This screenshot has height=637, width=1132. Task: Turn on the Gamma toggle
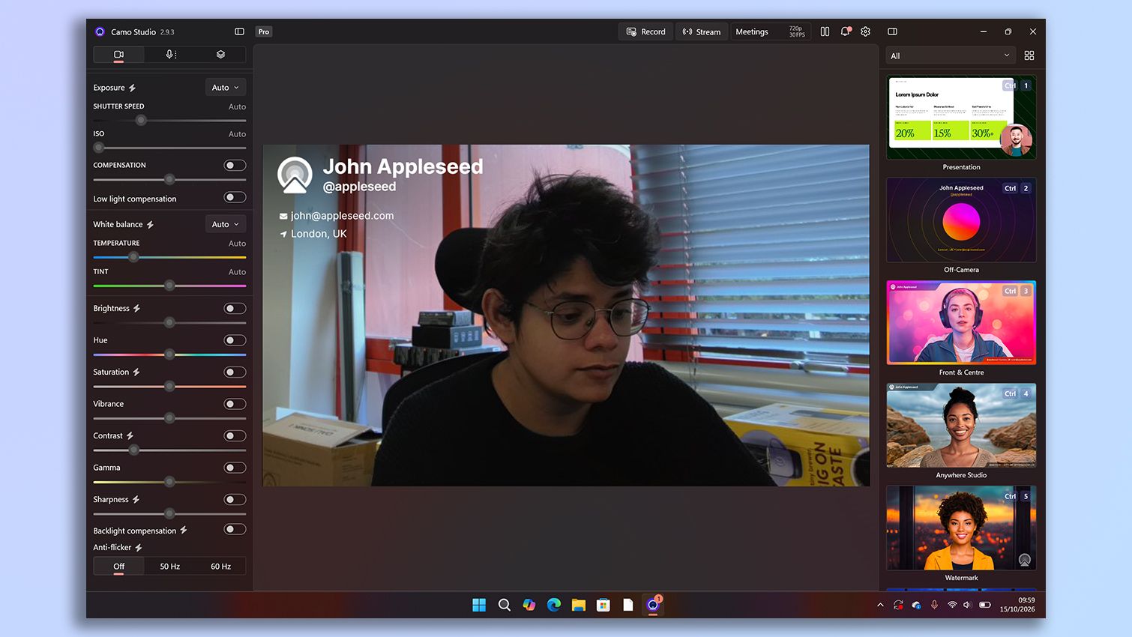point(235,468)
